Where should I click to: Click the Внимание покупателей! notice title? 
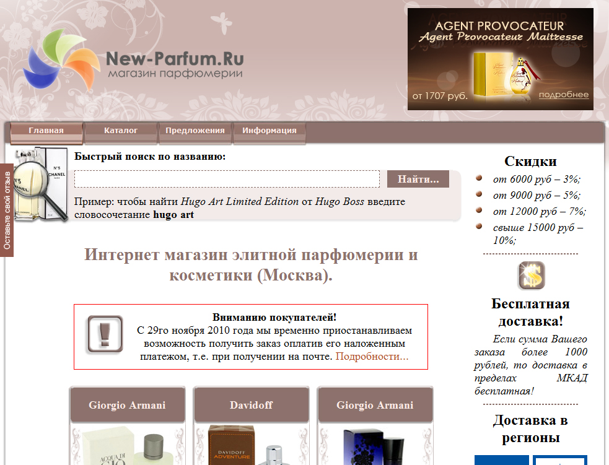click(274, 317)
